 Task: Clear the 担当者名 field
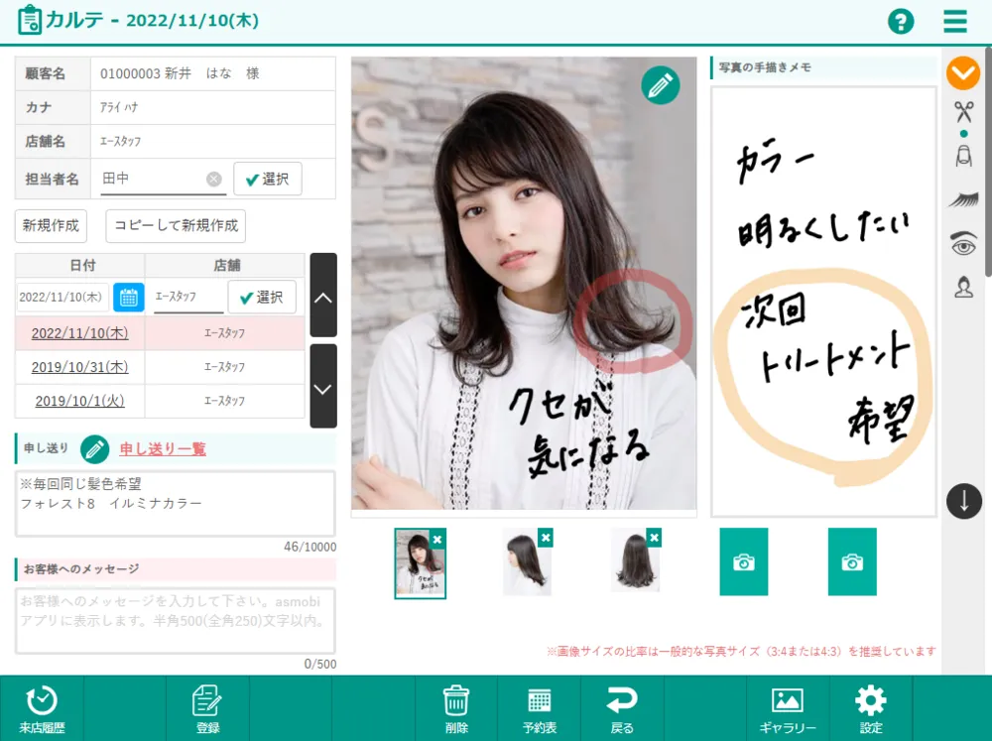213,179
